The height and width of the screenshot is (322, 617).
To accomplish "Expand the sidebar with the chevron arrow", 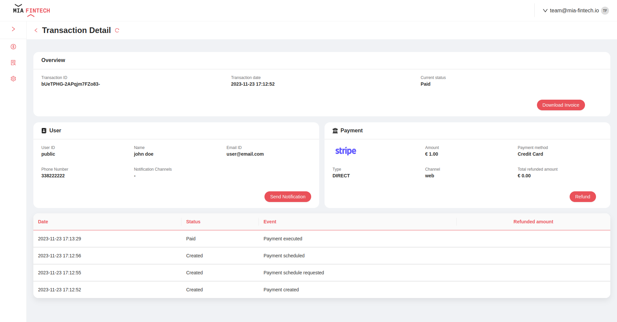I will pos(13,29).
